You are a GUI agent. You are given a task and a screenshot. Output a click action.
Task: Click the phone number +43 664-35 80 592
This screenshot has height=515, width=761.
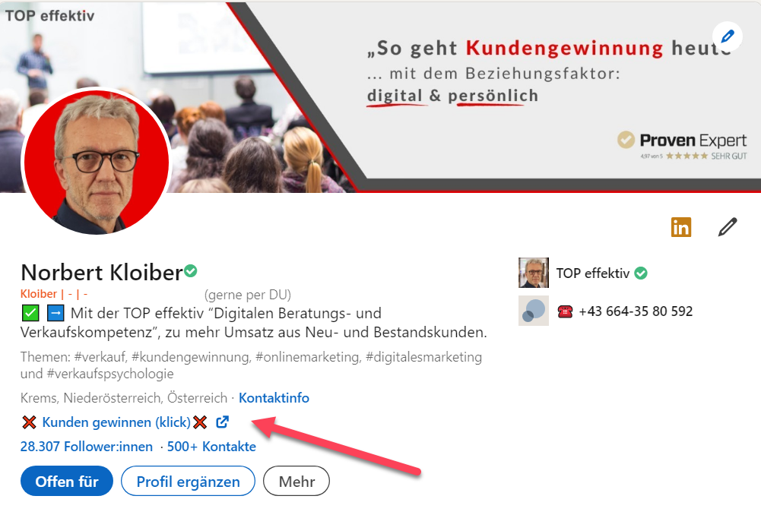tap(636, 311)
